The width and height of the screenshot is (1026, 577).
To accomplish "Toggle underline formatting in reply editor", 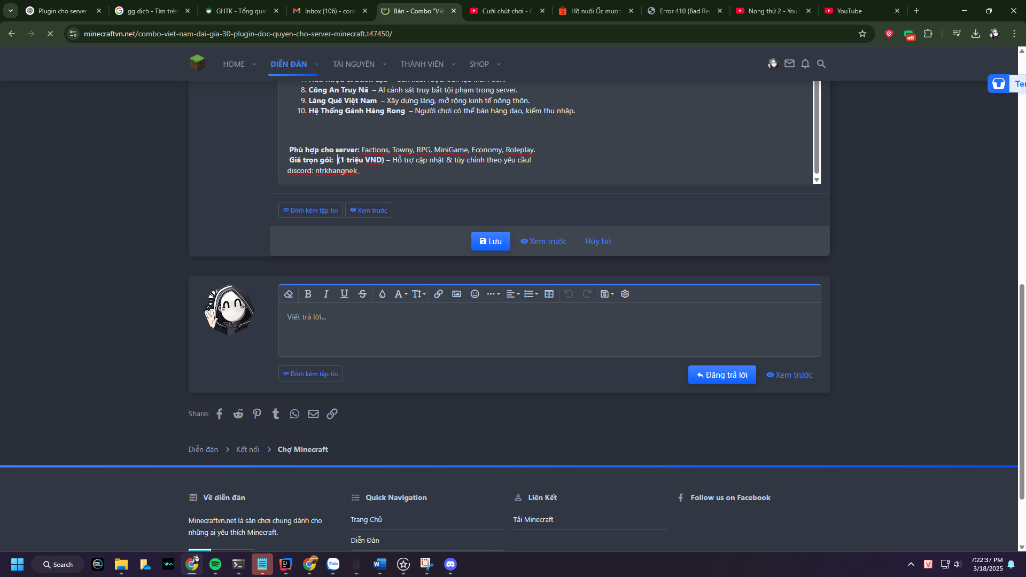I will point(344,294).
